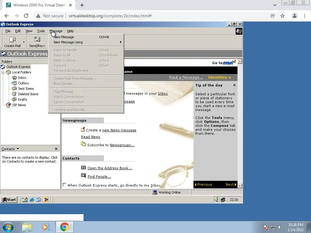Click the volume speaker icon in Windows 2000 tray
The image size is (311, 233).
(x=217, y=200)
